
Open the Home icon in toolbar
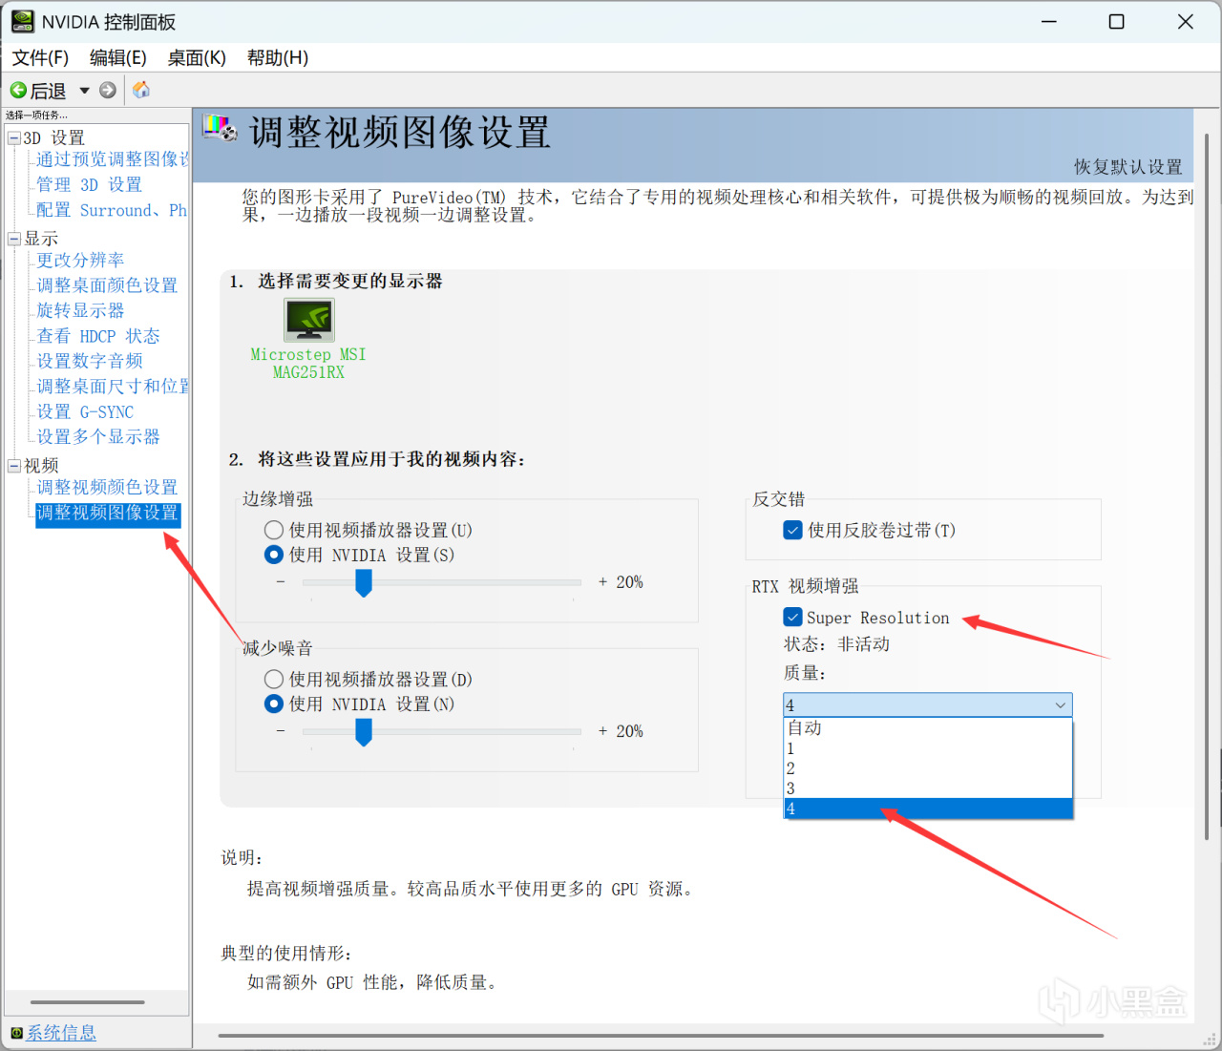[141, 89]
